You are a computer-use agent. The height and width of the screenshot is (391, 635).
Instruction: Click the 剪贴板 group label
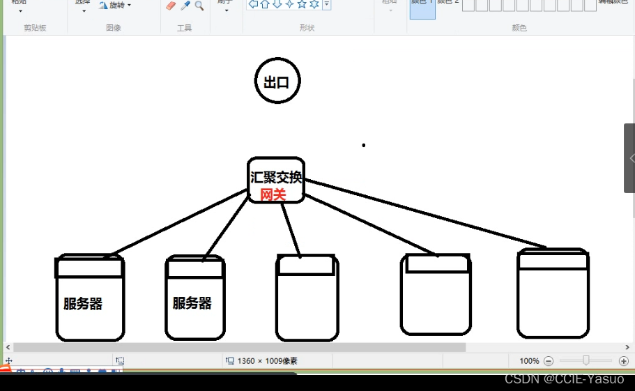pos(35,28)
